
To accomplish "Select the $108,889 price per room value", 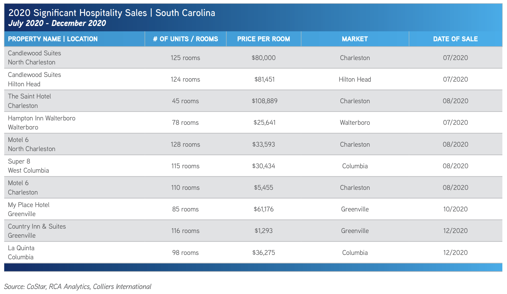I will pos(264,101).
